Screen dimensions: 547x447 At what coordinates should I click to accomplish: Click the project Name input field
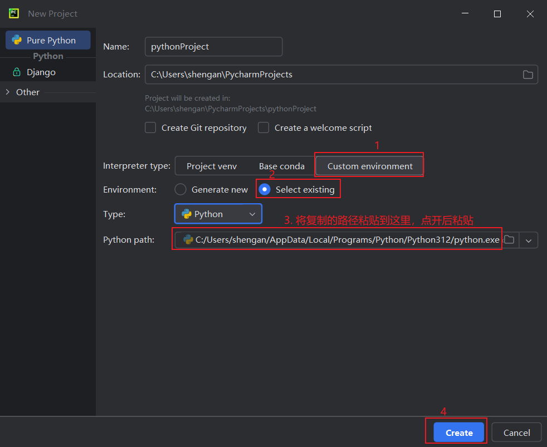(213, 47)
